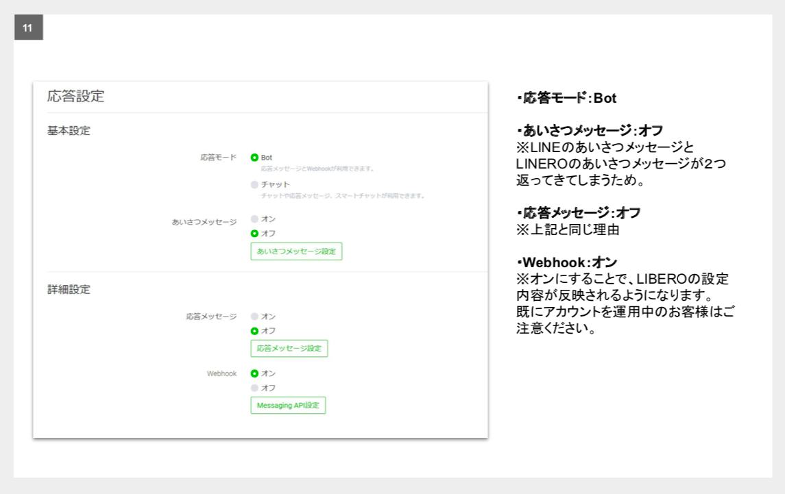Enable Webhook using the オン radio
Screen dimensions: 785x494
pyautogui.click(x=254, y=373)
